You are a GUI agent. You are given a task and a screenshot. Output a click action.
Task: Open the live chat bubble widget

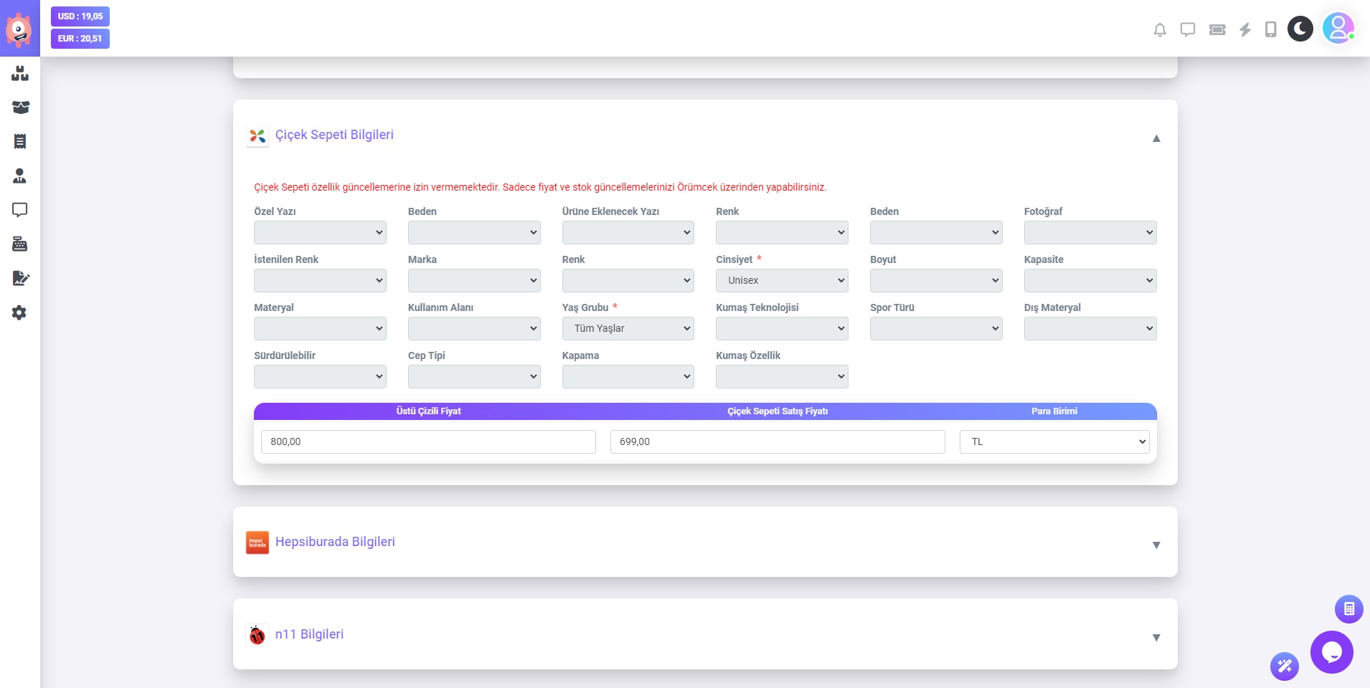click(1331, 652)
